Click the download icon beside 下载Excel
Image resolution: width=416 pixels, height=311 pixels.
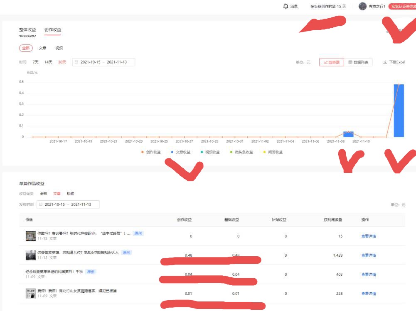385,62
